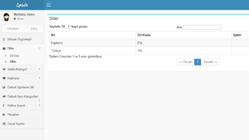Open the Dil Ekle submenu item

pos(14,56)
